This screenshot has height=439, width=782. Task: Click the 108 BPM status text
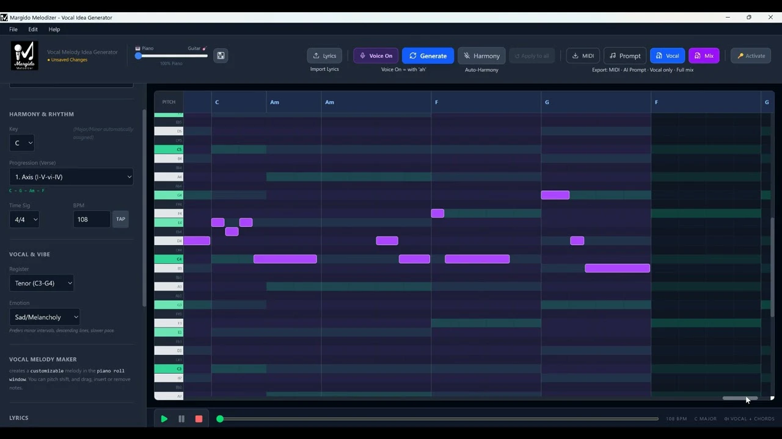(676, 419)
